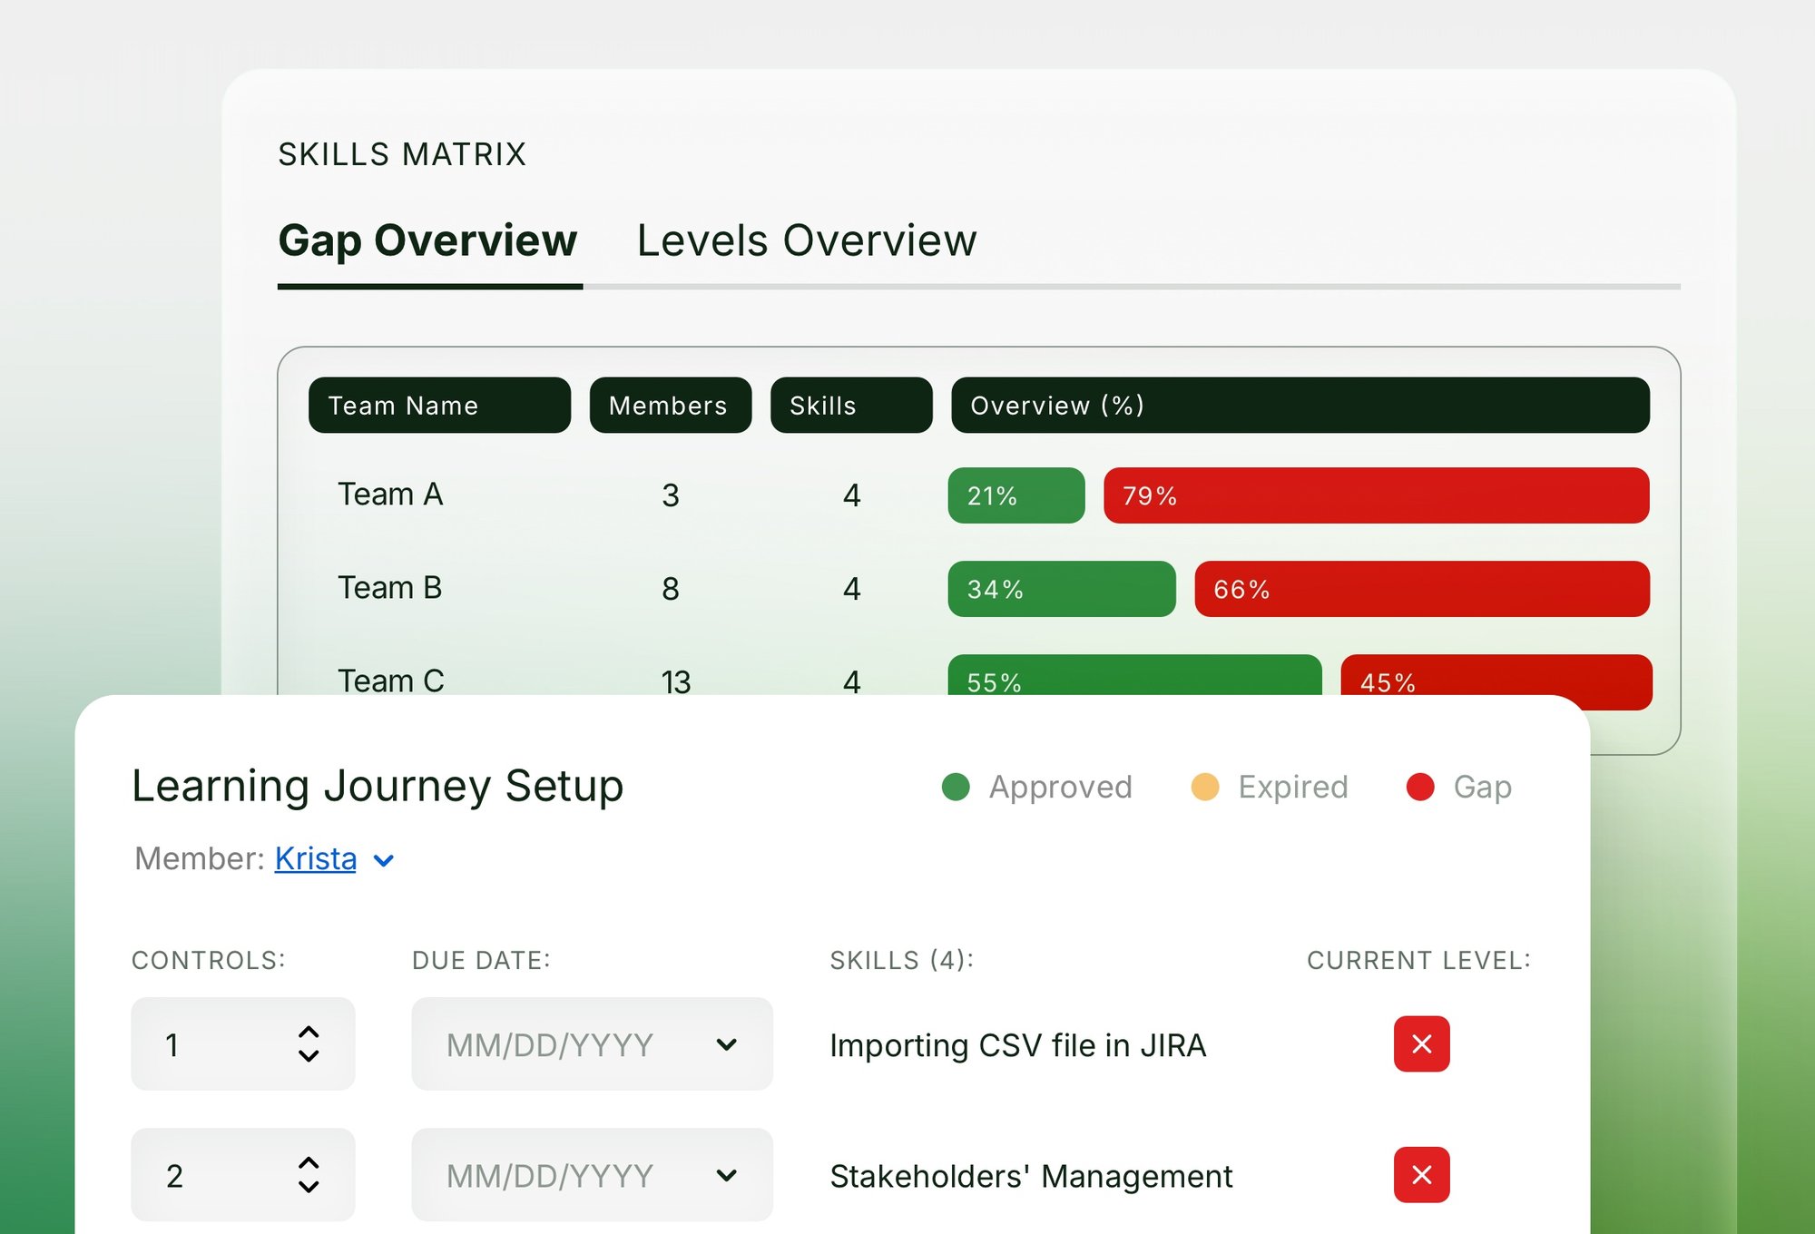Click red X level icon for Stakeholders' Management
Screen dimensions: 1815x1234
(x=1421, y=1174)
